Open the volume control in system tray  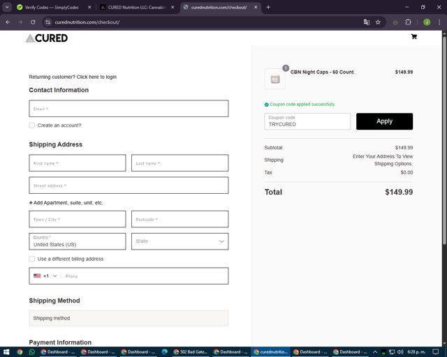(400, 352)
